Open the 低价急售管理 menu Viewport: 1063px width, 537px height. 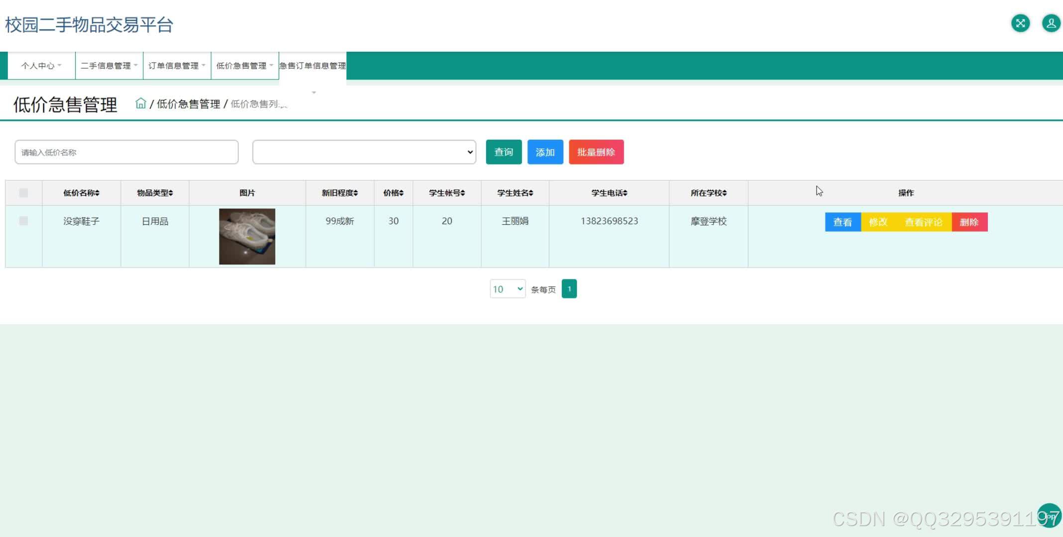pyautogui.click(x=245, y=66)
